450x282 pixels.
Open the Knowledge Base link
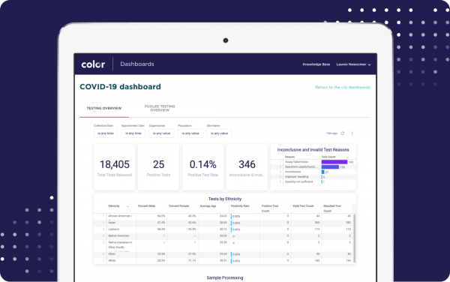[x=316, y=64]
